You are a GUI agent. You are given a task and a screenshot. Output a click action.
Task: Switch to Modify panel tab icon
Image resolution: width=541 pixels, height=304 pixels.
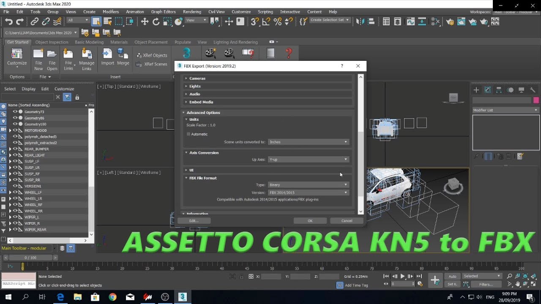(487, 90)
